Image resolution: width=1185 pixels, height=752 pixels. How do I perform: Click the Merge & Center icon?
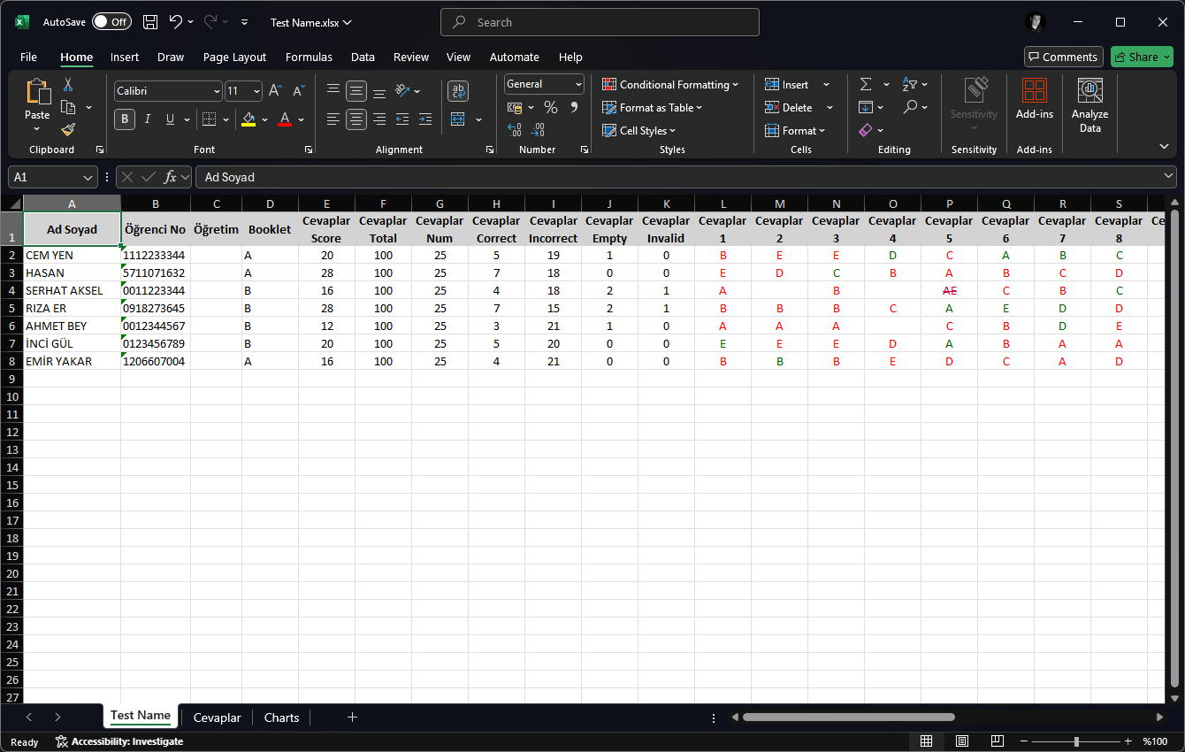click(458, 119)
